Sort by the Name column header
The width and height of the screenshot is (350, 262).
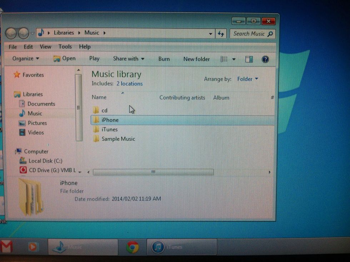[99, 97]
